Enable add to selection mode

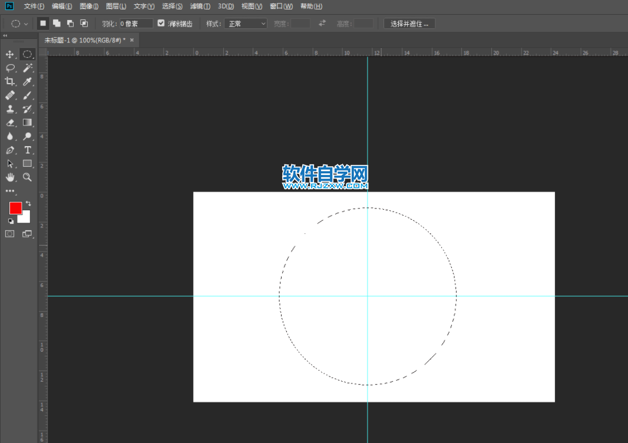click(57, 24)
